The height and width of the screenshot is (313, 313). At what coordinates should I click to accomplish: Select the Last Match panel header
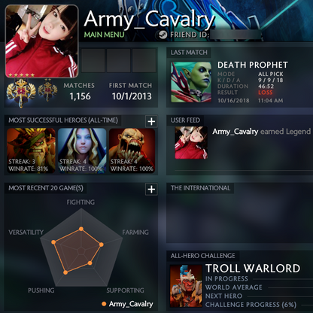189,53
